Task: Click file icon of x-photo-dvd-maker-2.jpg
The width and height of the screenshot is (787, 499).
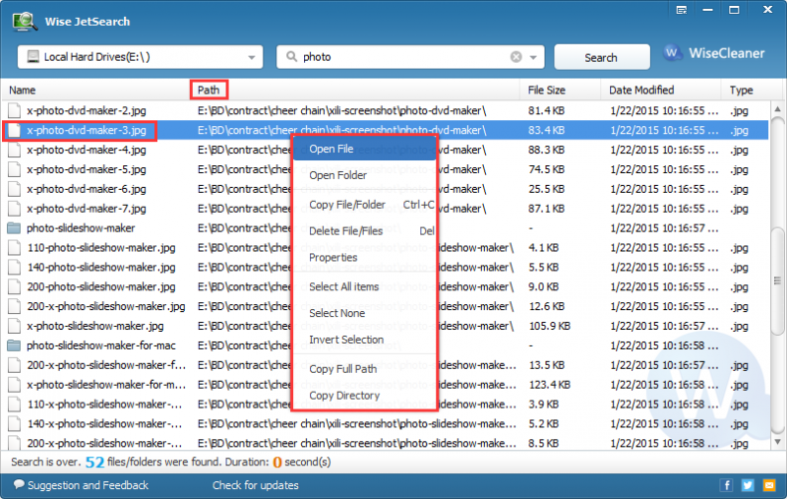Action: coord(15,110)
